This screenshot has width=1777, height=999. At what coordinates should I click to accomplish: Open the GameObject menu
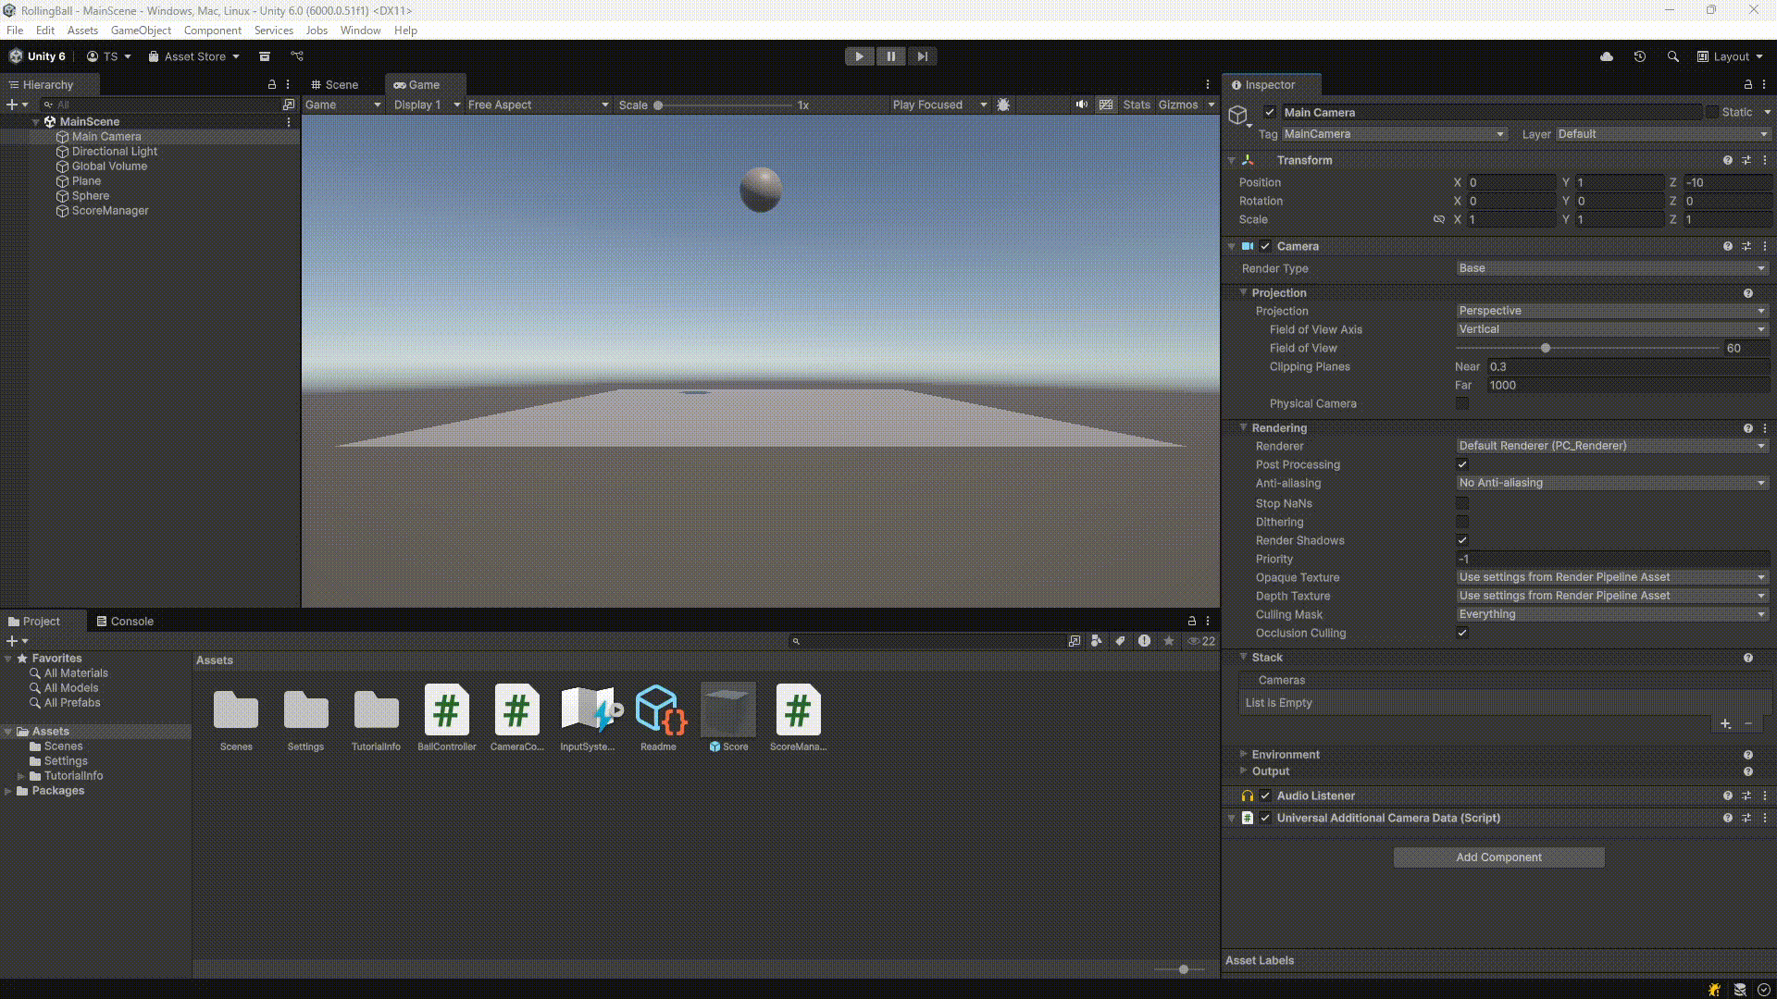141,31
